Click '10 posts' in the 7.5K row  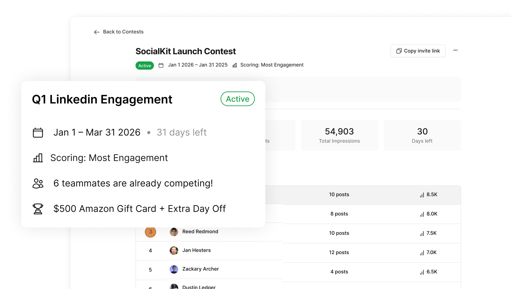click(x=339, y=233)
